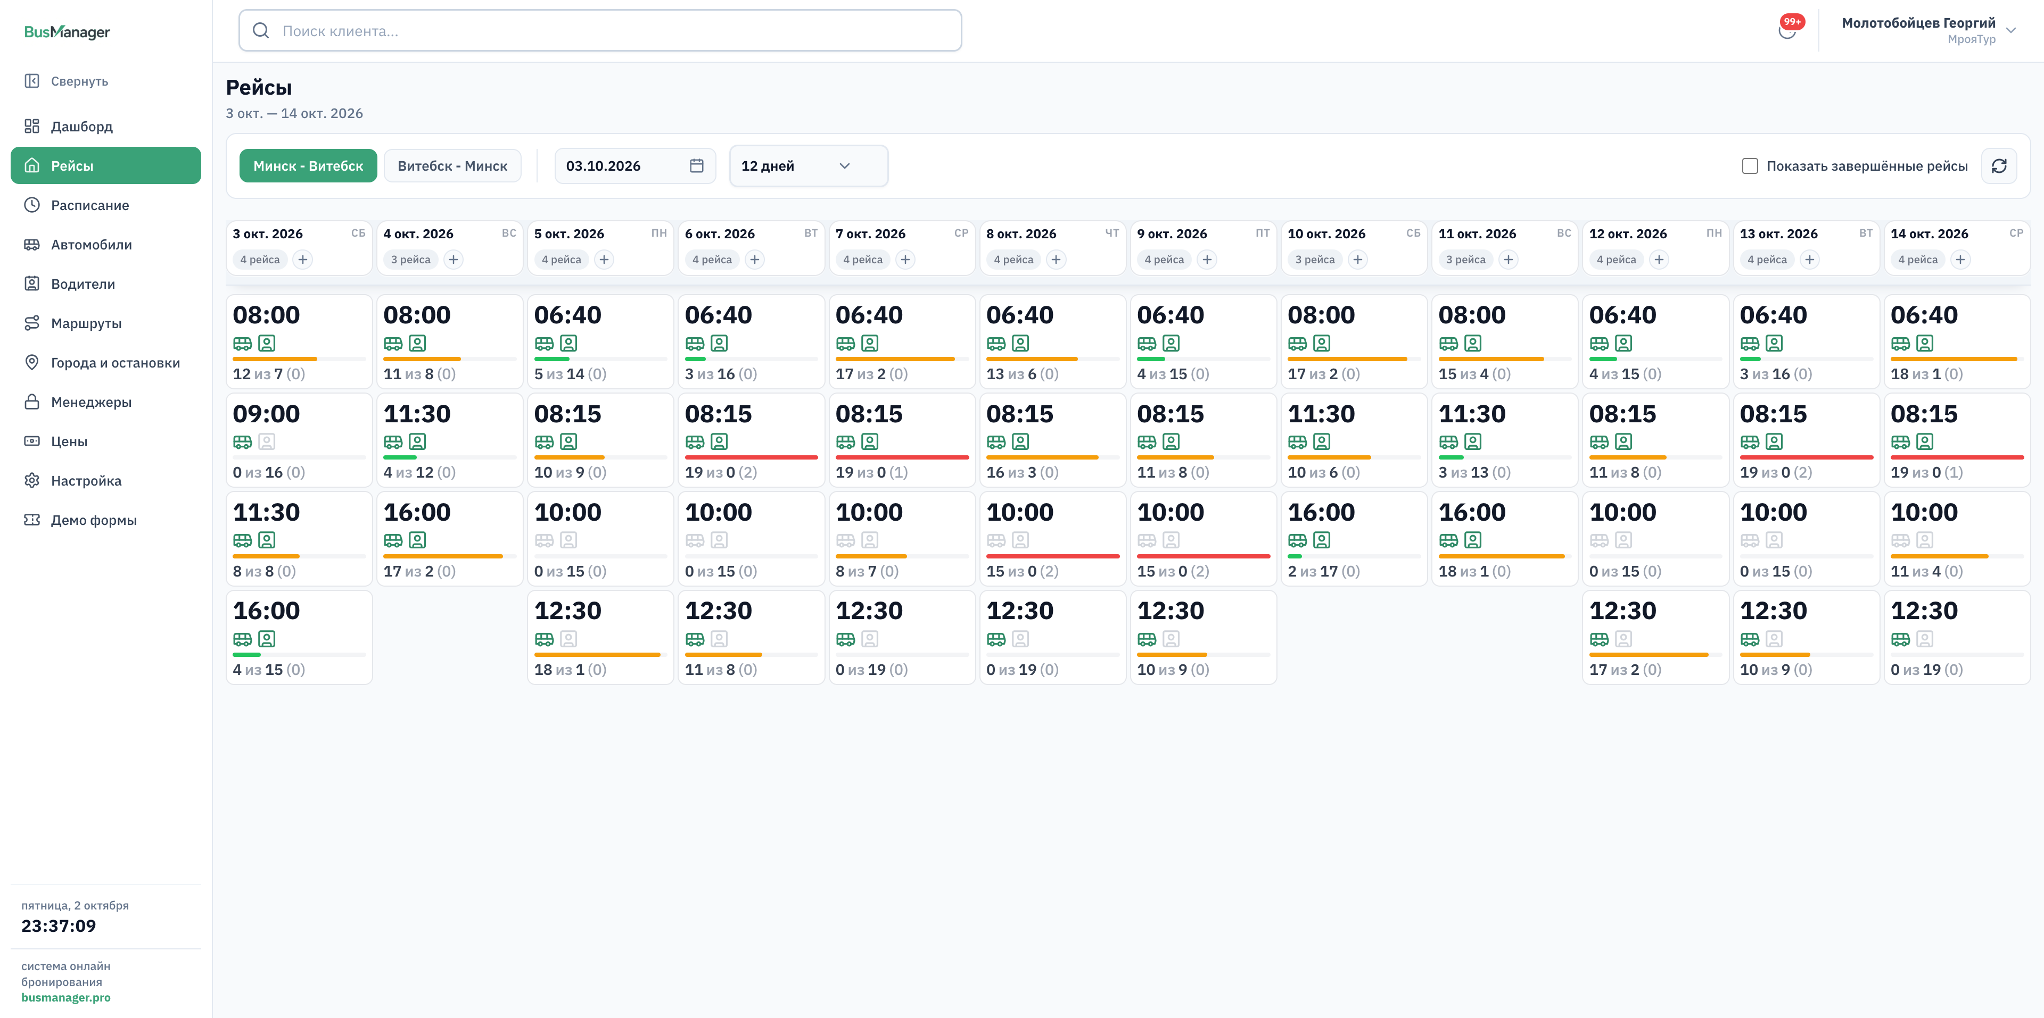Click driver icon on 14 окт. 12:30 trip
This screenshot has height=1018, width=2044.
pyautogui.click(x=1924, y=638)
